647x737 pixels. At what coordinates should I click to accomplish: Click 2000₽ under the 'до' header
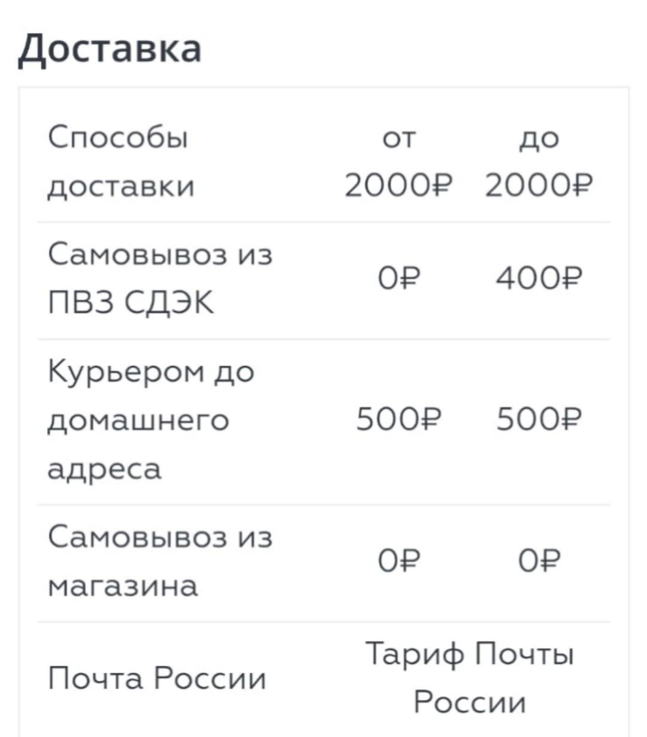click(539, 186)
